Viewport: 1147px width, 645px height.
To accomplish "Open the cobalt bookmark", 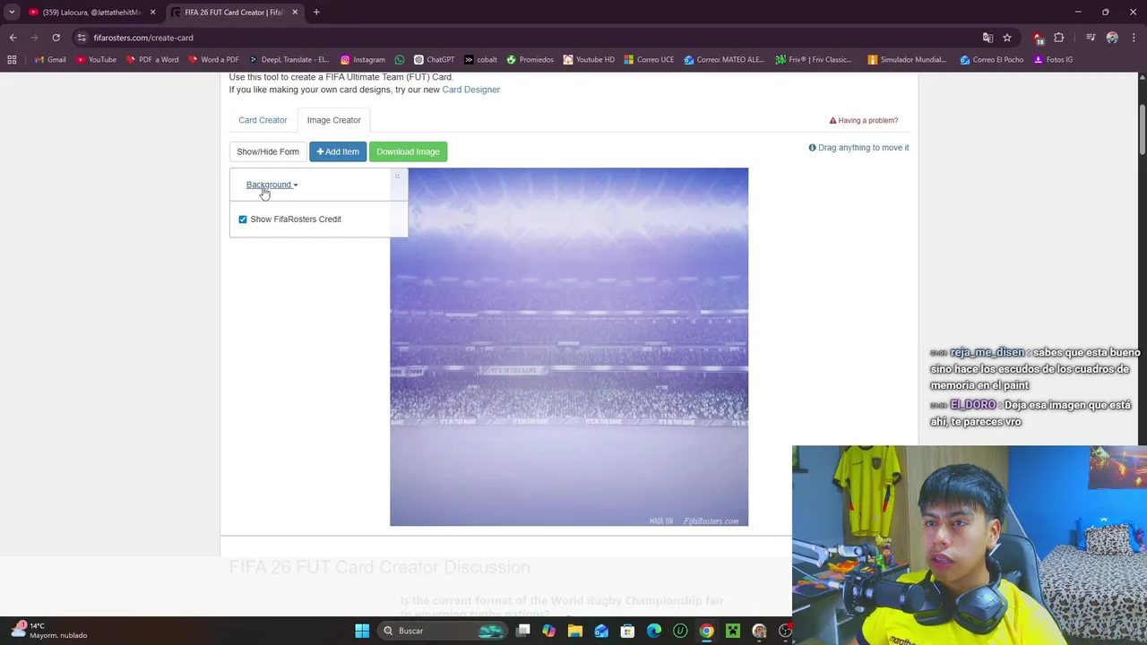I will click(x=480, y=60).
